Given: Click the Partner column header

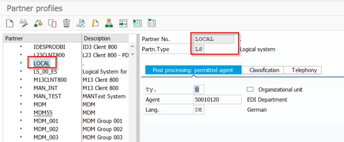Looking at the screenshot, I should (x=42, y=38).
